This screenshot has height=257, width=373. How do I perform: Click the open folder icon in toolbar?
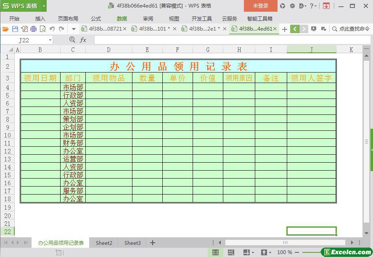(5, 29)
